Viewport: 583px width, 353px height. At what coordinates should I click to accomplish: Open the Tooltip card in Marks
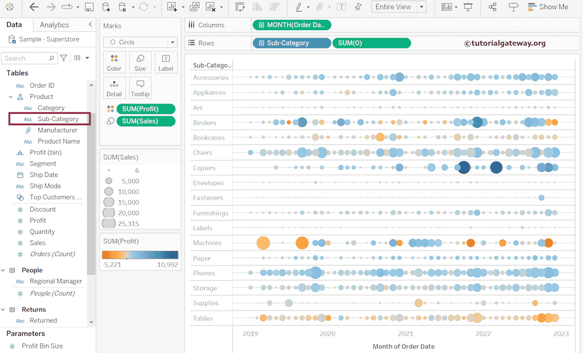(140, 88)
